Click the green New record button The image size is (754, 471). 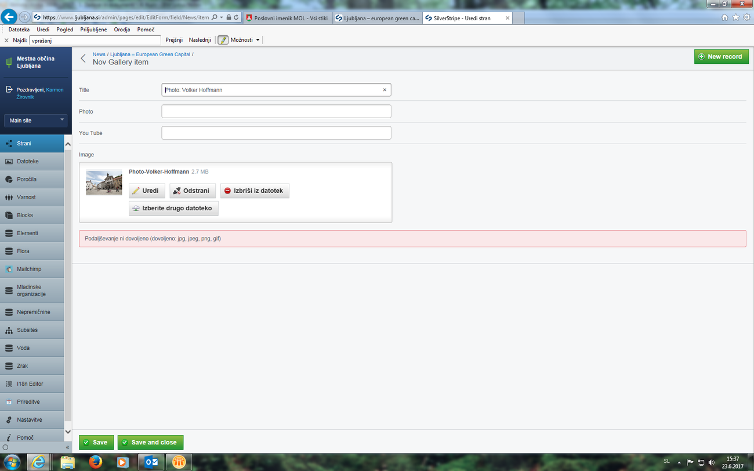(x=722, y=57)
